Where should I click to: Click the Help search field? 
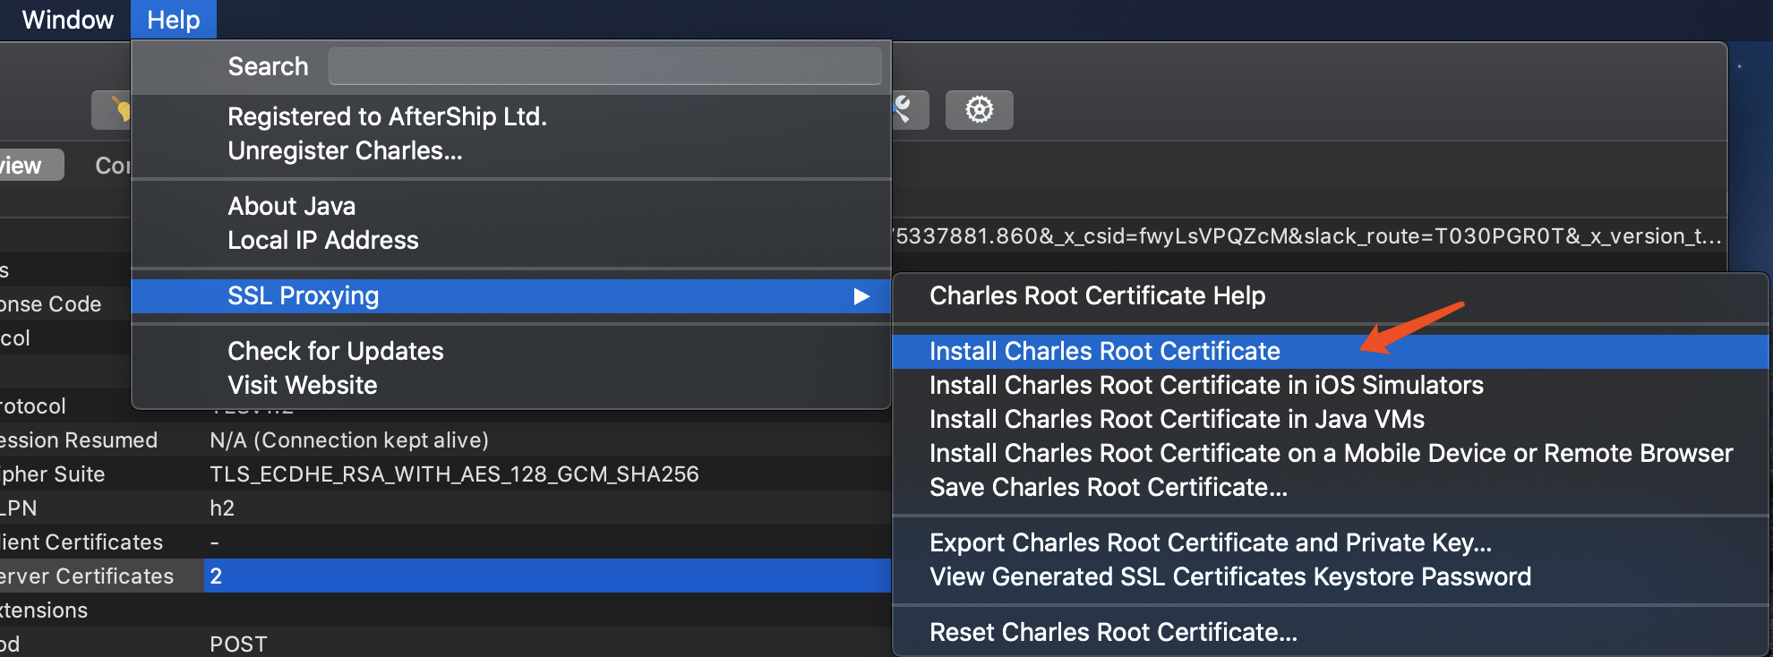pyautogui.click(x=604, y=66)
